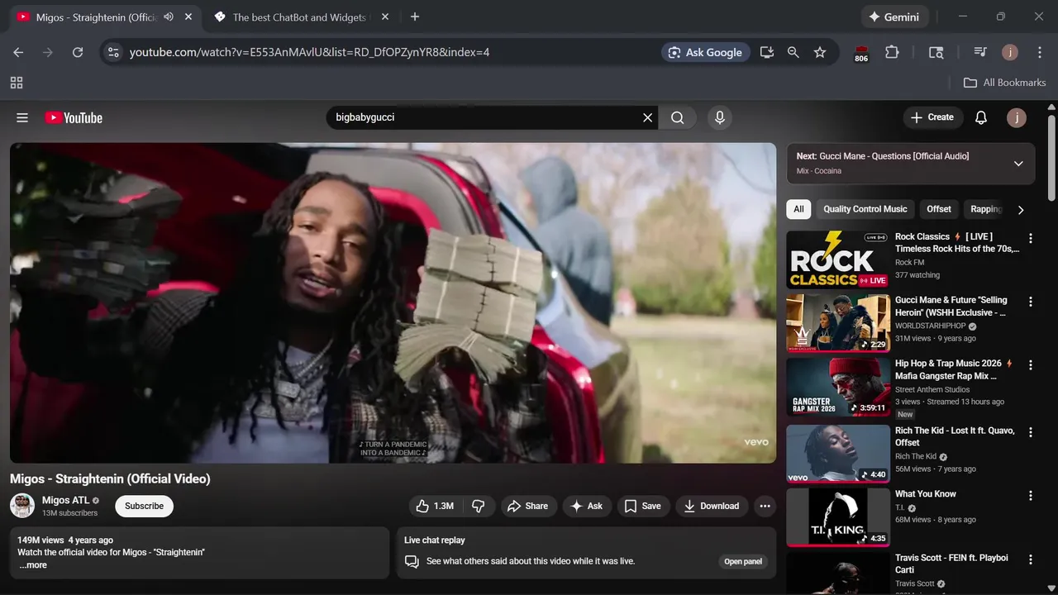Image resolution: width=1058 pixels, height=595 pixels.
Task: Select the All filter chip
Action: point(798,209)
